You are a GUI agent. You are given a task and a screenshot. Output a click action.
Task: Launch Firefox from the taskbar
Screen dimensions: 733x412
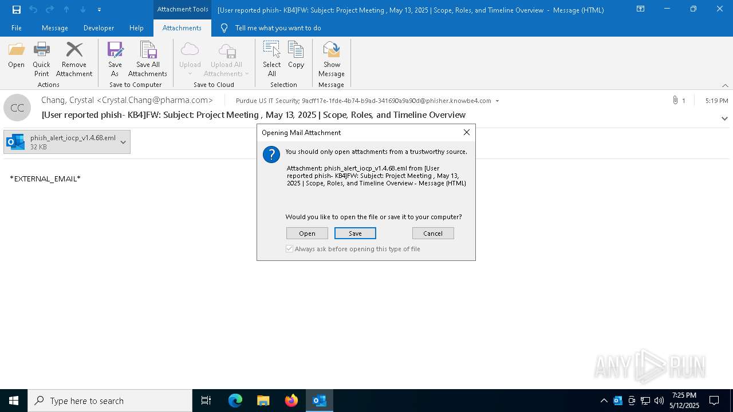[291, 401]
